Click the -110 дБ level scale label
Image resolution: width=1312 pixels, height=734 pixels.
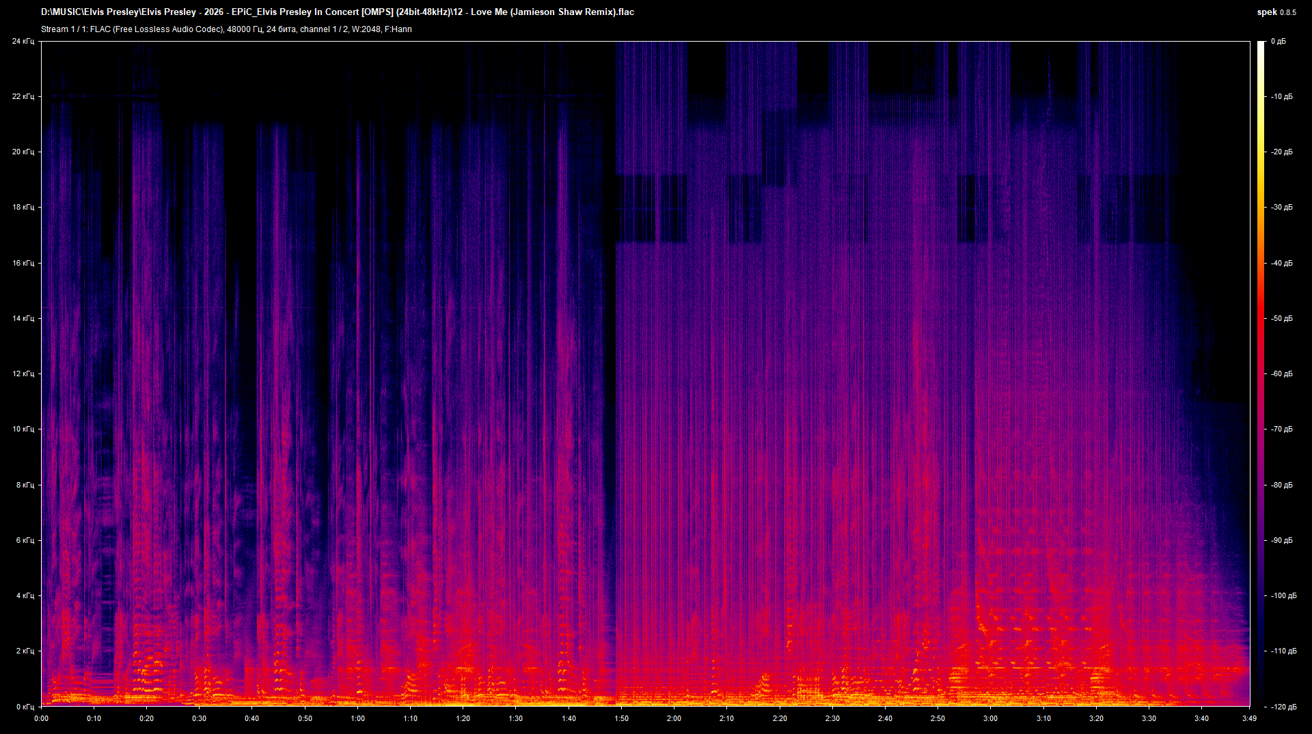[x=1284, y=651]
